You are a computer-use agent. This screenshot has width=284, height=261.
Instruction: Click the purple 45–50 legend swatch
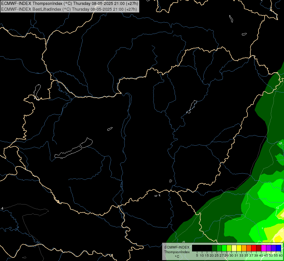click(269, 248)
